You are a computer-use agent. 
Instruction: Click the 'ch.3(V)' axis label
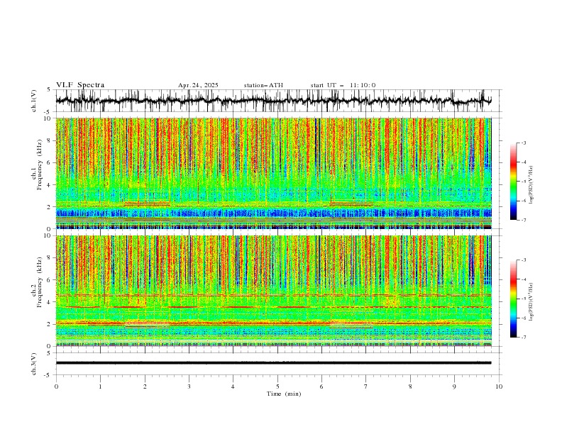[x=34, y=364]
